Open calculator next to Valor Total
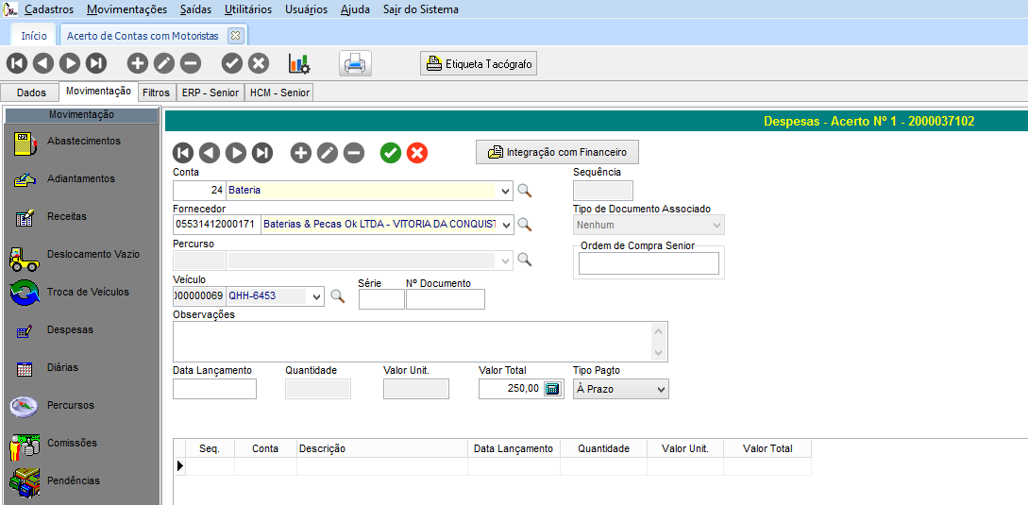The height and width of the screenshot is (505, 1028). 552,388
